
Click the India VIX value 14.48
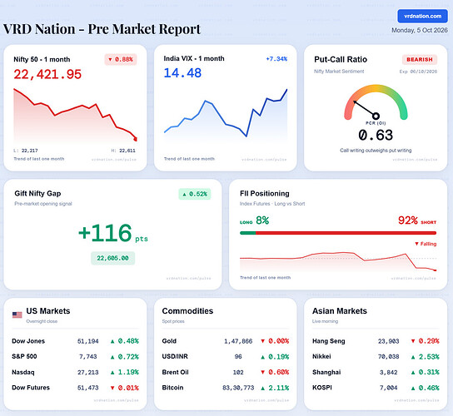182,73
